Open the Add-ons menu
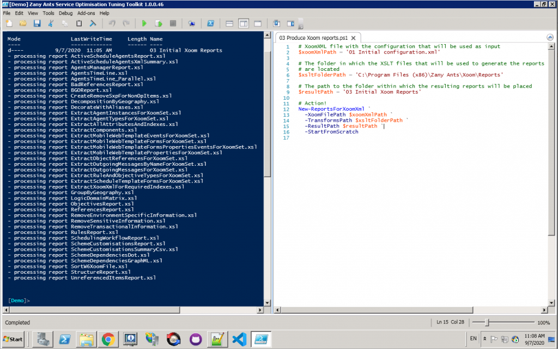The width and height of the screenshot is (558, 349). [86, 13]
